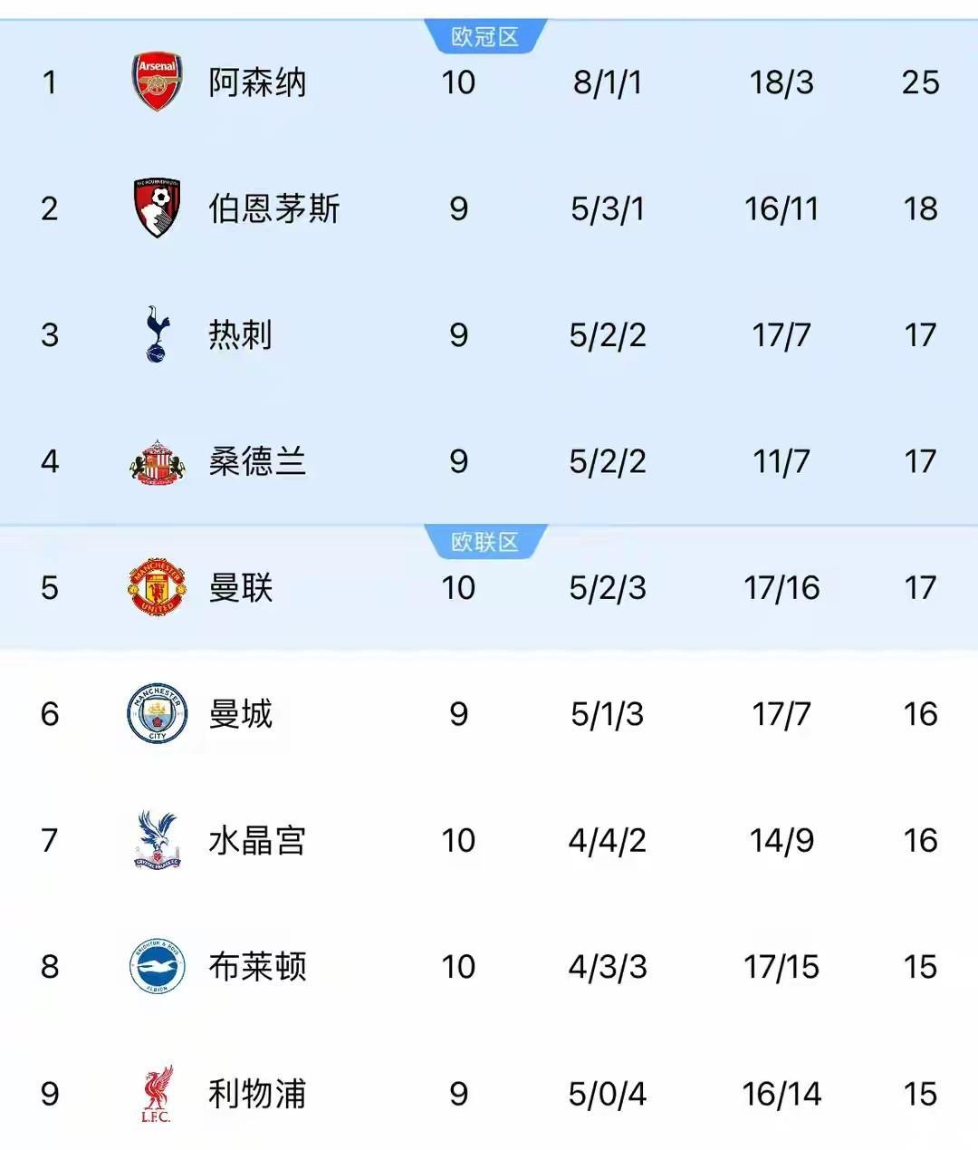
Task: Select the 欧联区 zone label
Action: [484, 542]
